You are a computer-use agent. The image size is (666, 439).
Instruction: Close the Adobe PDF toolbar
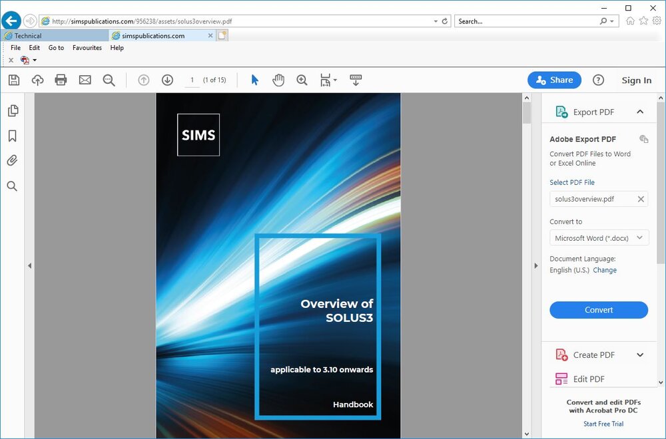(11, 61)
